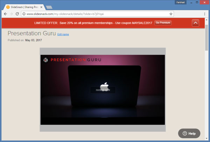The height and width of the screenshot is (142, 210).
Task: Click the PRESENTATION GURU text in slide
Action: click(76, 60)
